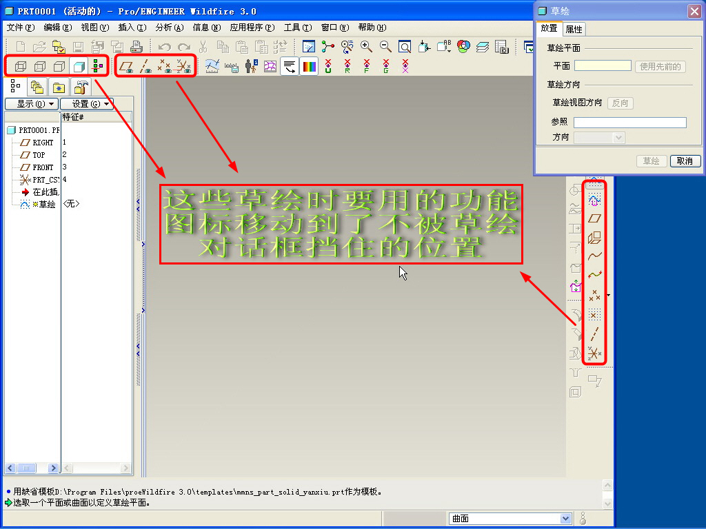The image size is (706, 529).
Task: Toggle datum points display
Action: 164,67
